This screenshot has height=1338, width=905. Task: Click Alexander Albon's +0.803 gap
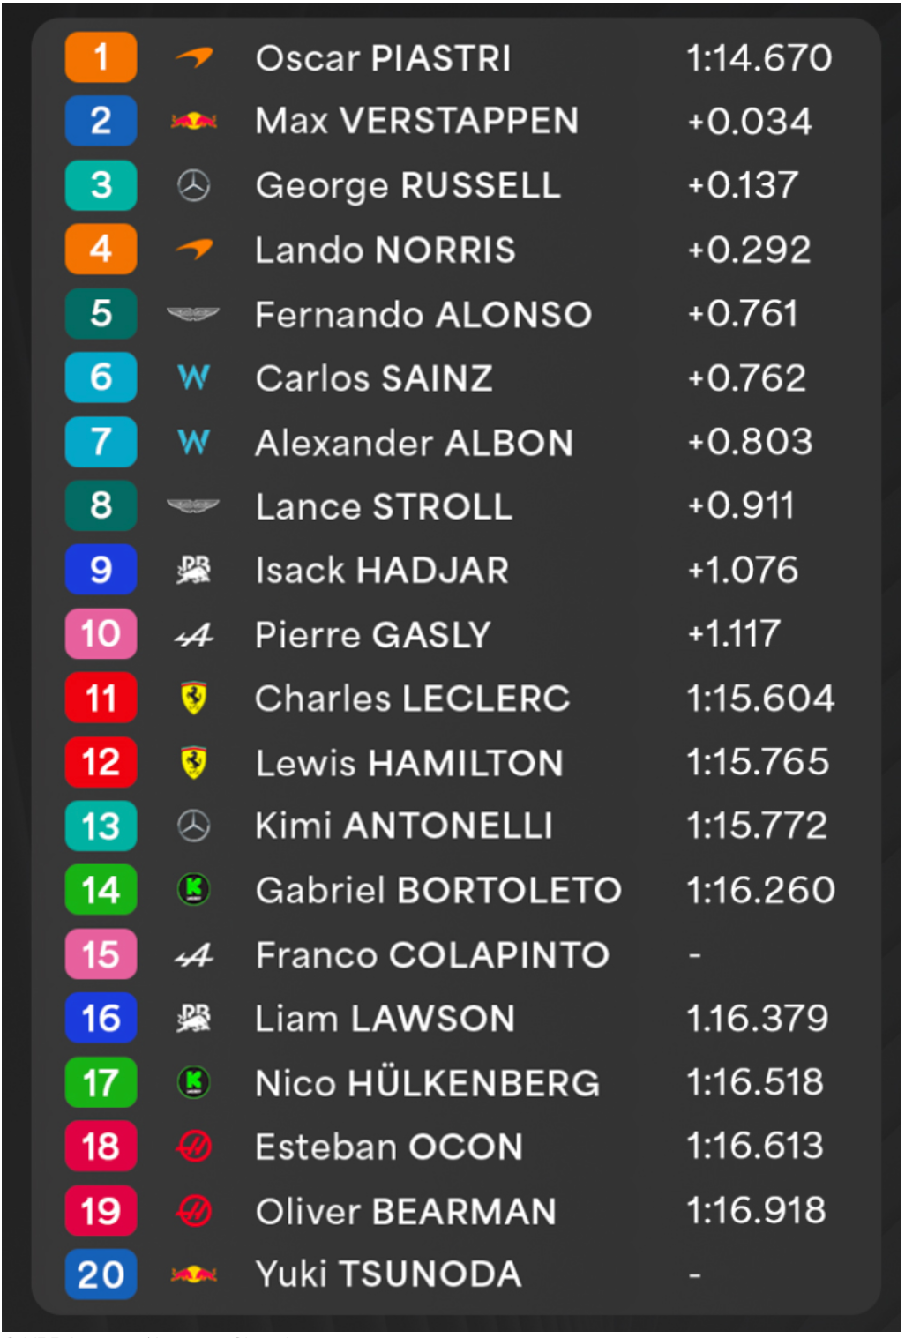[750, 442]
